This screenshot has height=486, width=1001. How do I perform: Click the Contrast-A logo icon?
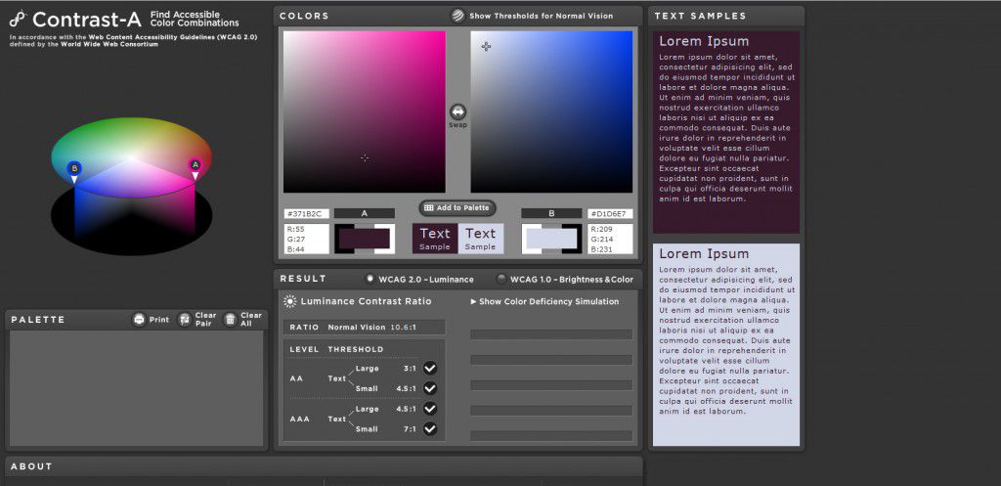click(17, 19)
